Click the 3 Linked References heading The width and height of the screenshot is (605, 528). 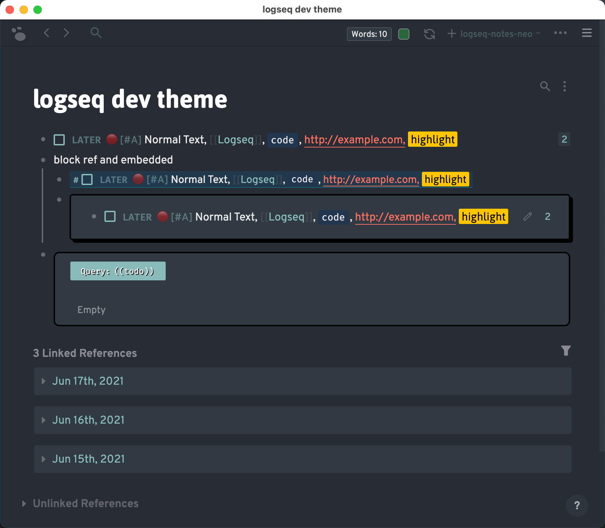coord(85,353)
